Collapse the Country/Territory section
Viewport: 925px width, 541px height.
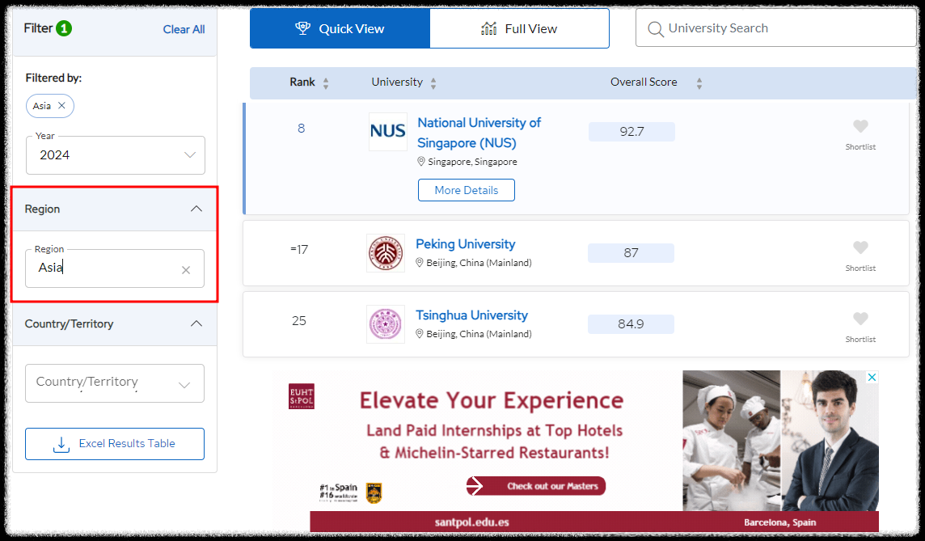coord(196,324)
